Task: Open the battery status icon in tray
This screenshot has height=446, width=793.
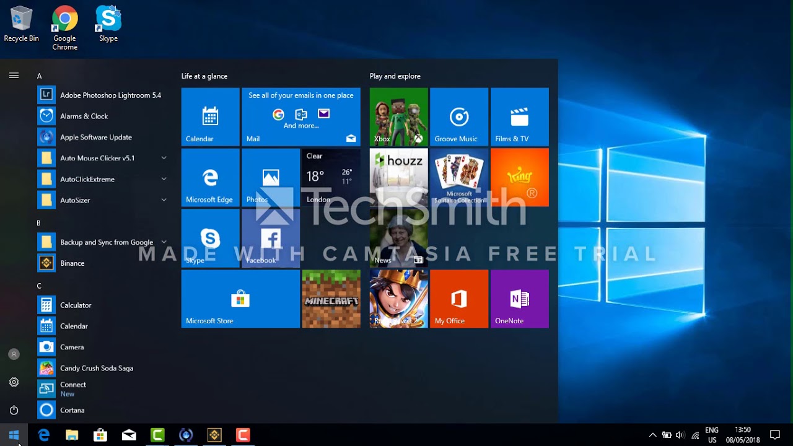Action: (667, 435)
